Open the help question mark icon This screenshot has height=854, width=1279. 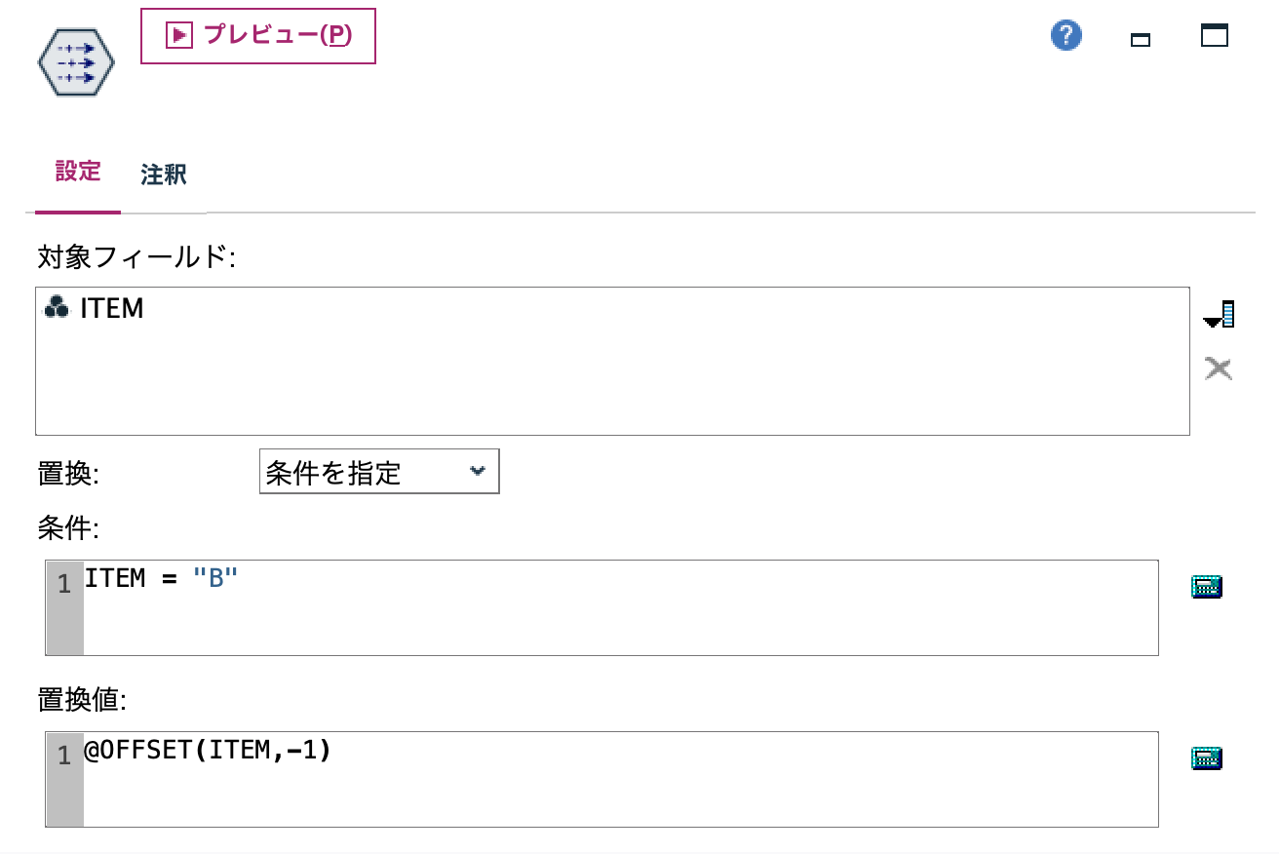point(1066,34)
